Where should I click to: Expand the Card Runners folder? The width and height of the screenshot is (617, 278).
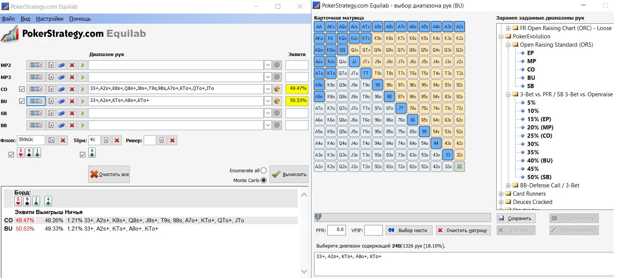point(501,194)
